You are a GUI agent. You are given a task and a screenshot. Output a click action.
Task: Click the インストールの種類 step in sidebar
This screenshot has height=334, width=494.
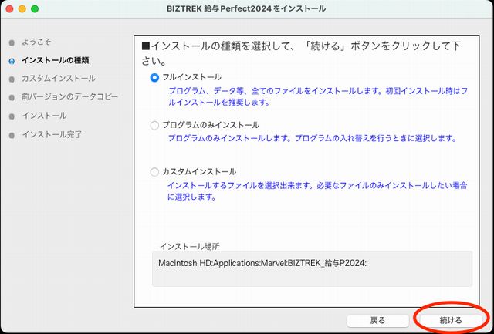pos(55,60)
